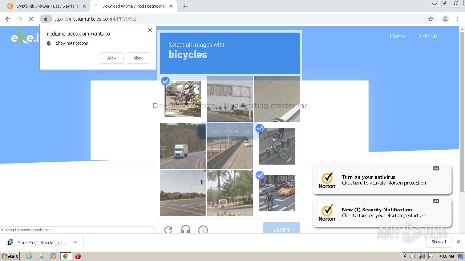
Task: Open the Join Us link
Action: (428, 36)
